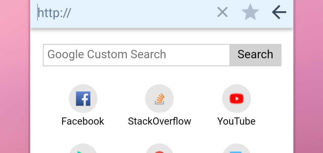This screenshot has width=323, height=153.
Task: Place cursor in the http:// address bar
Action: (124, 12)
